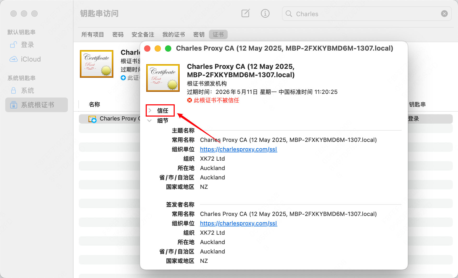
Task: Click '根证书颁发机构' in dialog
Action: [207, 83]
